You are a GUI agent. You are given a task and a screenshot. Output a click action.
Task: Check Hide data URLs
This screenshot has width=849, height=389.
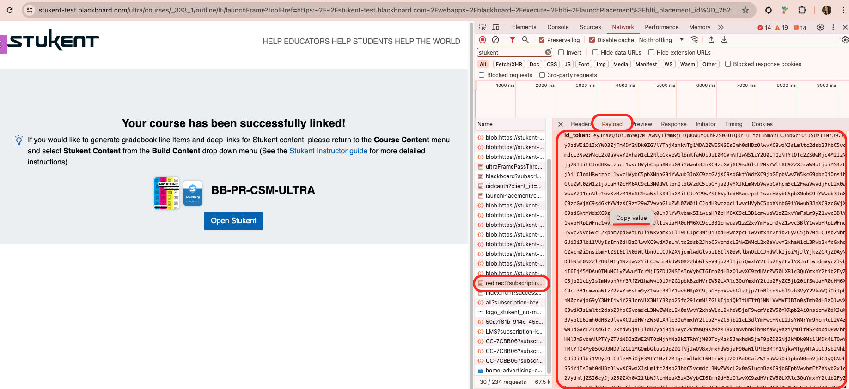pos(595,52)
